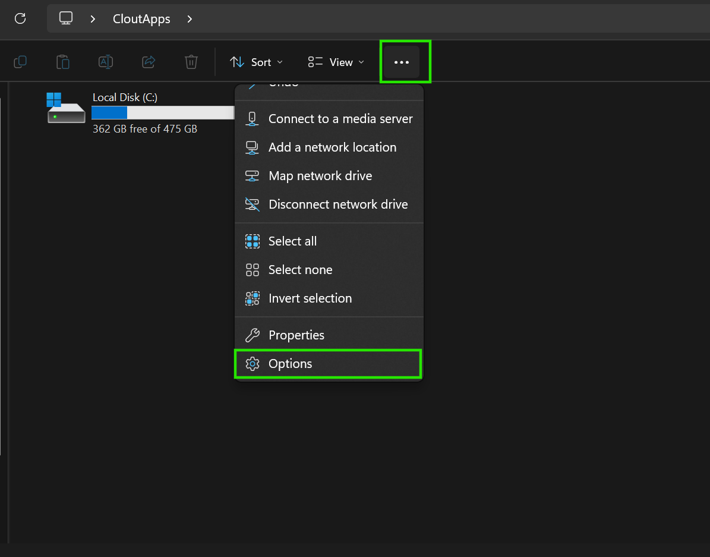Open folder Options

pyautogui.click(x=291, y=363)
